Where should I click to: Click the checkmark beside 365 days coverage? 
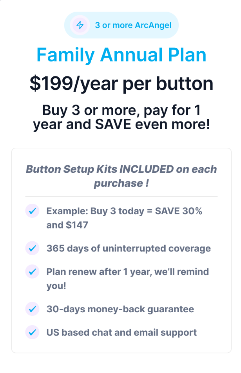tap(32, 248)
